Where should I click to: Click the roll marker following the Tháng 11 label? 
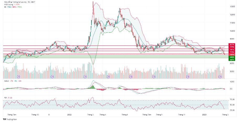188,77
